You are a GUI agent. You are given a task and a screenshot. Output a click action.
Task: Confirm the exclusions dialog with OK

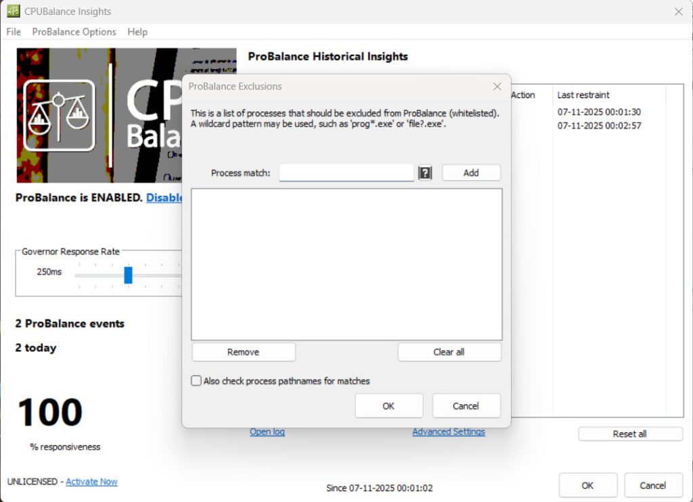(388, 406)
